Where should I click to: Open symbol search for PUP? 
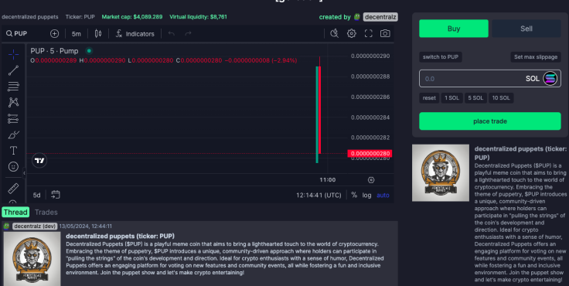click(x=17, y=33)
